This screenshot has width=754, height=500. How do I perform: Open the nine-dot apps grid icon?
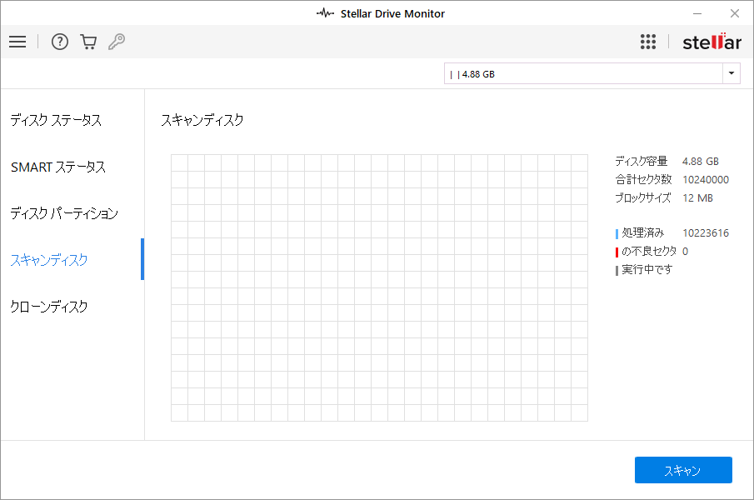click(x=648, y=42)
